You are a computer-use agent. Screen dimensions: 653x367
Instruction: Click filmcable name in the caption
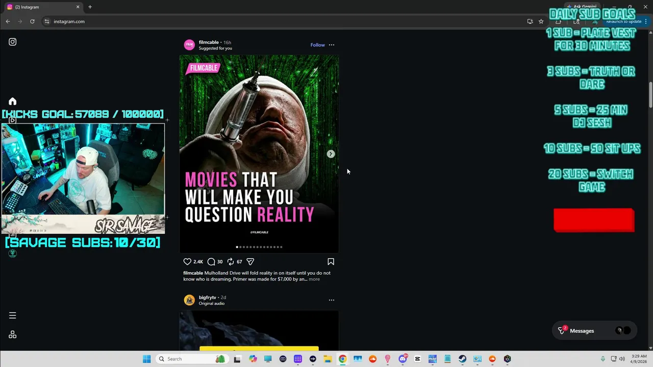[193, 273]
